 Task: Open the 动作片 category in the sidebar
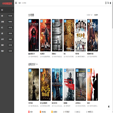7,39
